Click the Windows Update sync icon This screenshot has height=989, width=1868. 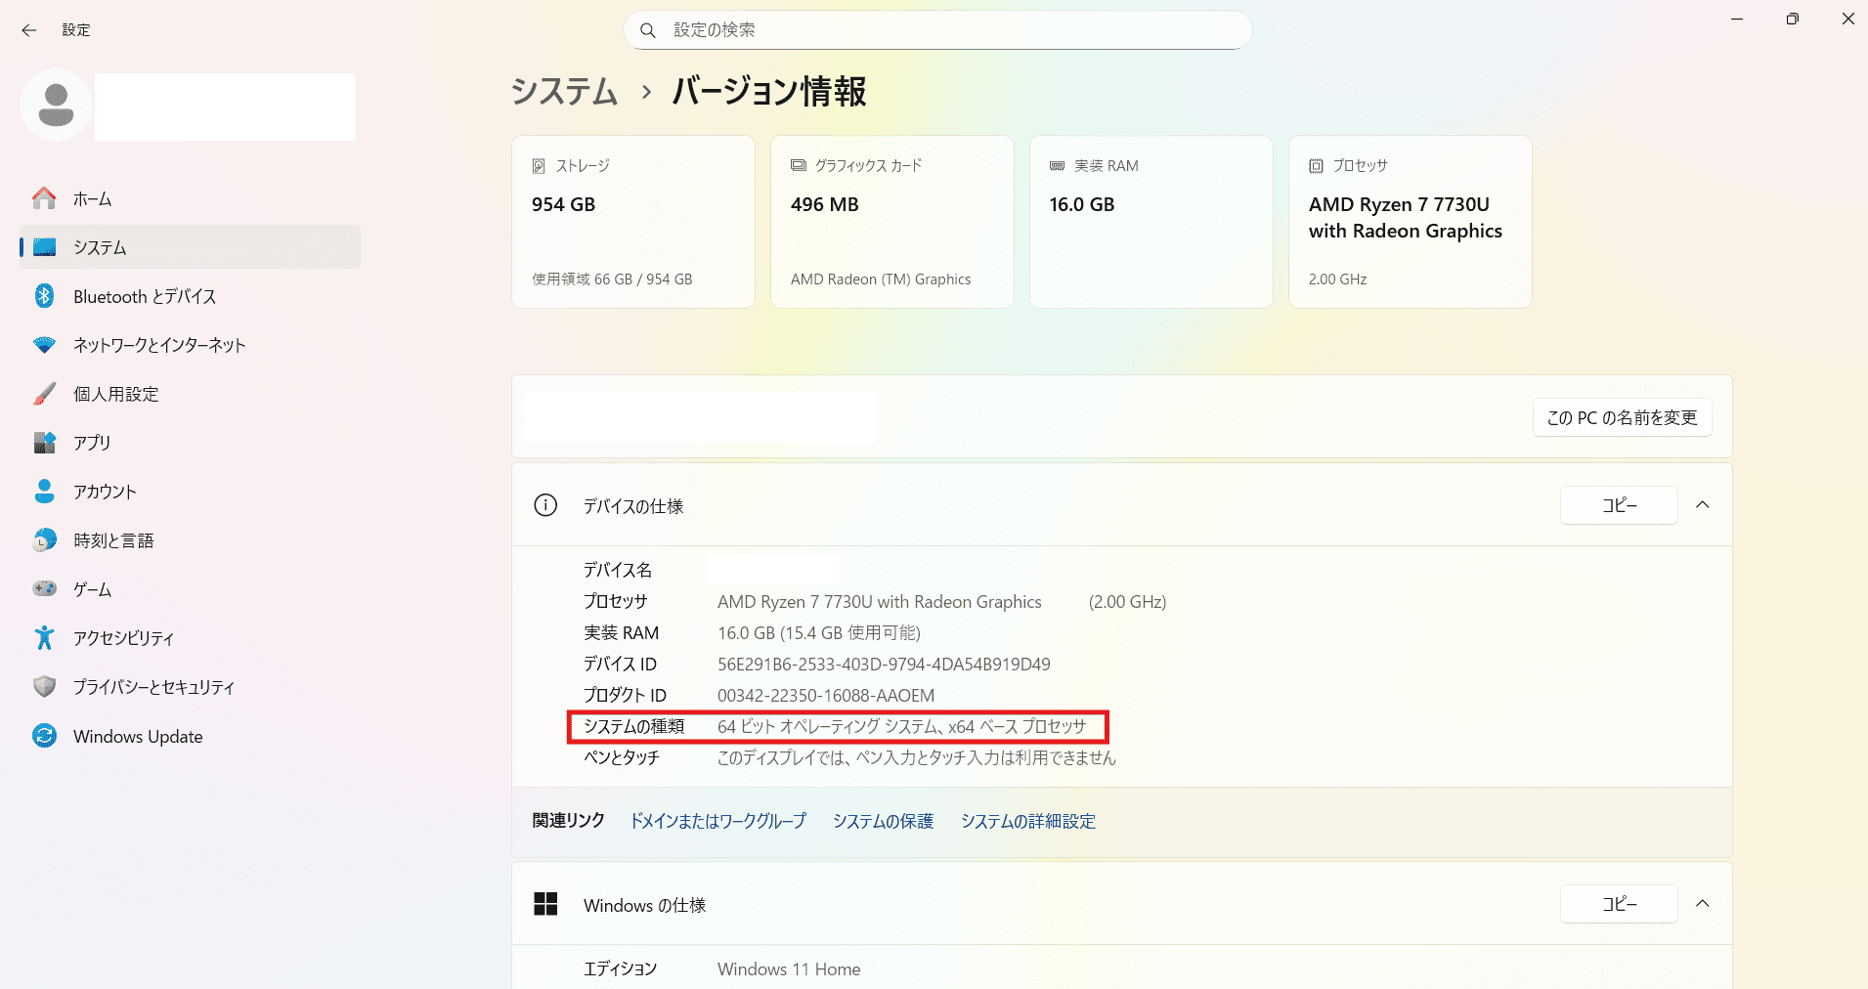pyautogui.click(x=44, y=736)
